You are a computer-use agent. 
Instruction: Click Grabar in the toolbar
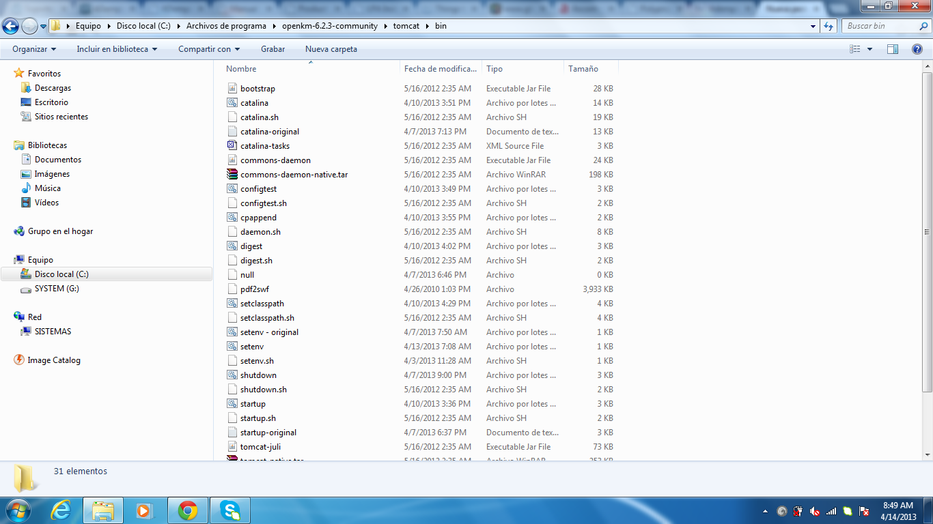(x=273, y=48)
